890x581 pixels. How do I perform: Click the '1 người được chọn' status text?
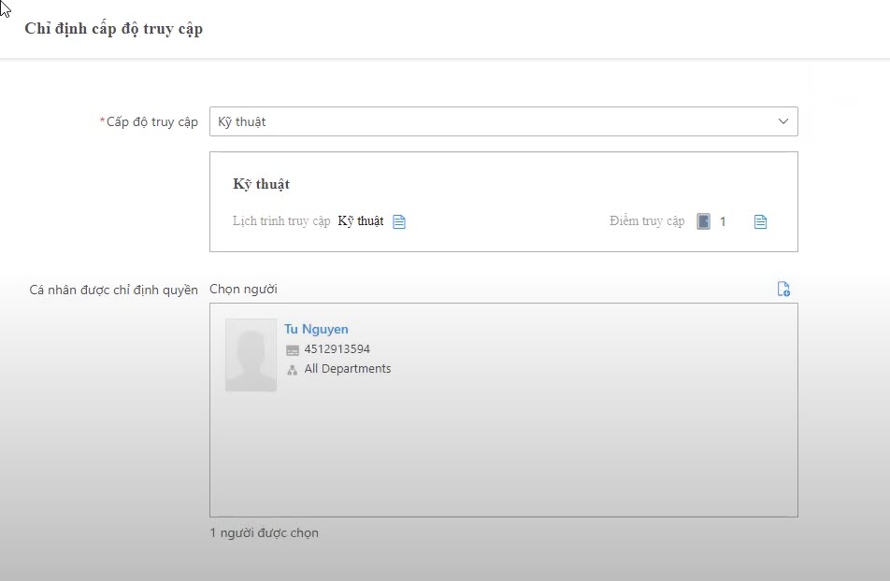264,533
